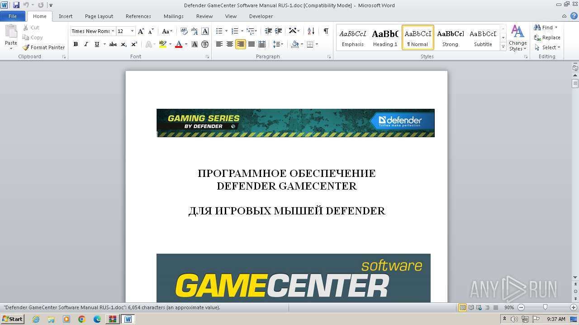The height and width of the screenshot is (325, 579).
Task: Switch to the Developer tab
Action: click(x=261, y=16)
